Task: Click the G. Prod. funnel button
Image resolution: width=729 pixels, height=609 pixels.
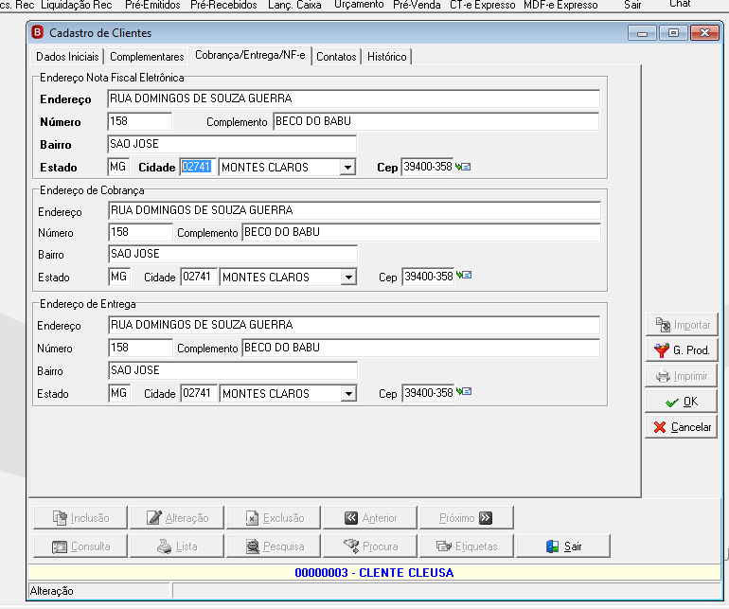Action: point(682,349)
